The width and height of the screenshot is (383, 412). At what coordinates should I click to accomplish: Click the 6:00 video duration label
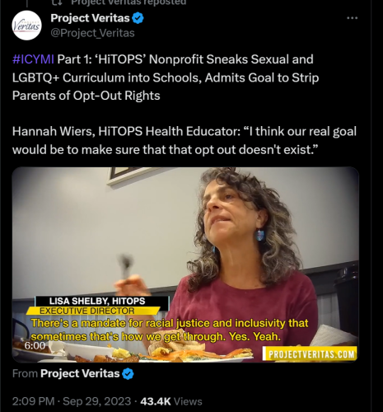click(35, 345)
